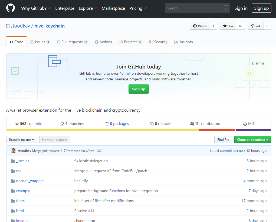276x222 pixels.
Task: Switch to the Insights tab
Action: [x=183, y=42]
